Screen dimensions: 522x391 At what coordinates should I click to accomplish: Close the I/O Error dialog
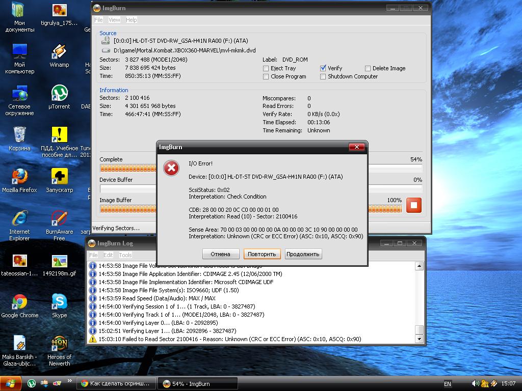[x=356, y=147]
